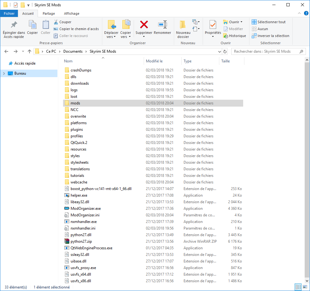This screenshot has width=310, height=291.
Task: Open the quick access toolbar customize arrow
Action: coord(28,5)
